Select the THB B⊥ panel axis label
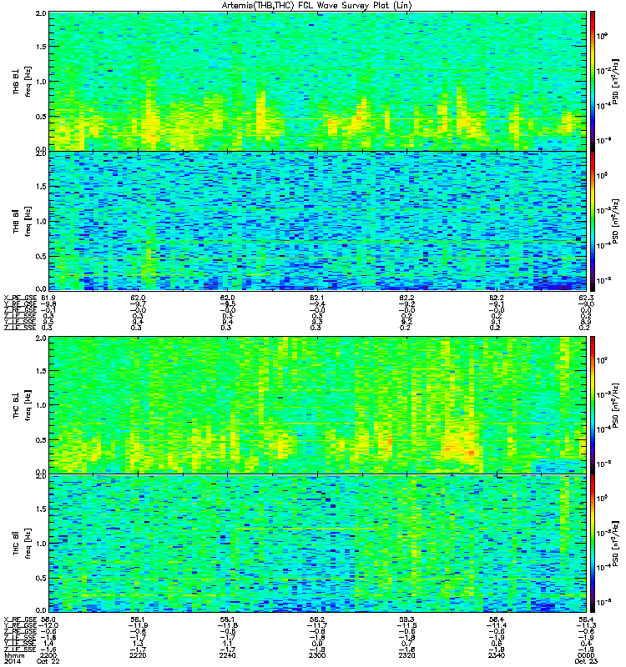 (x=16, y=81)
